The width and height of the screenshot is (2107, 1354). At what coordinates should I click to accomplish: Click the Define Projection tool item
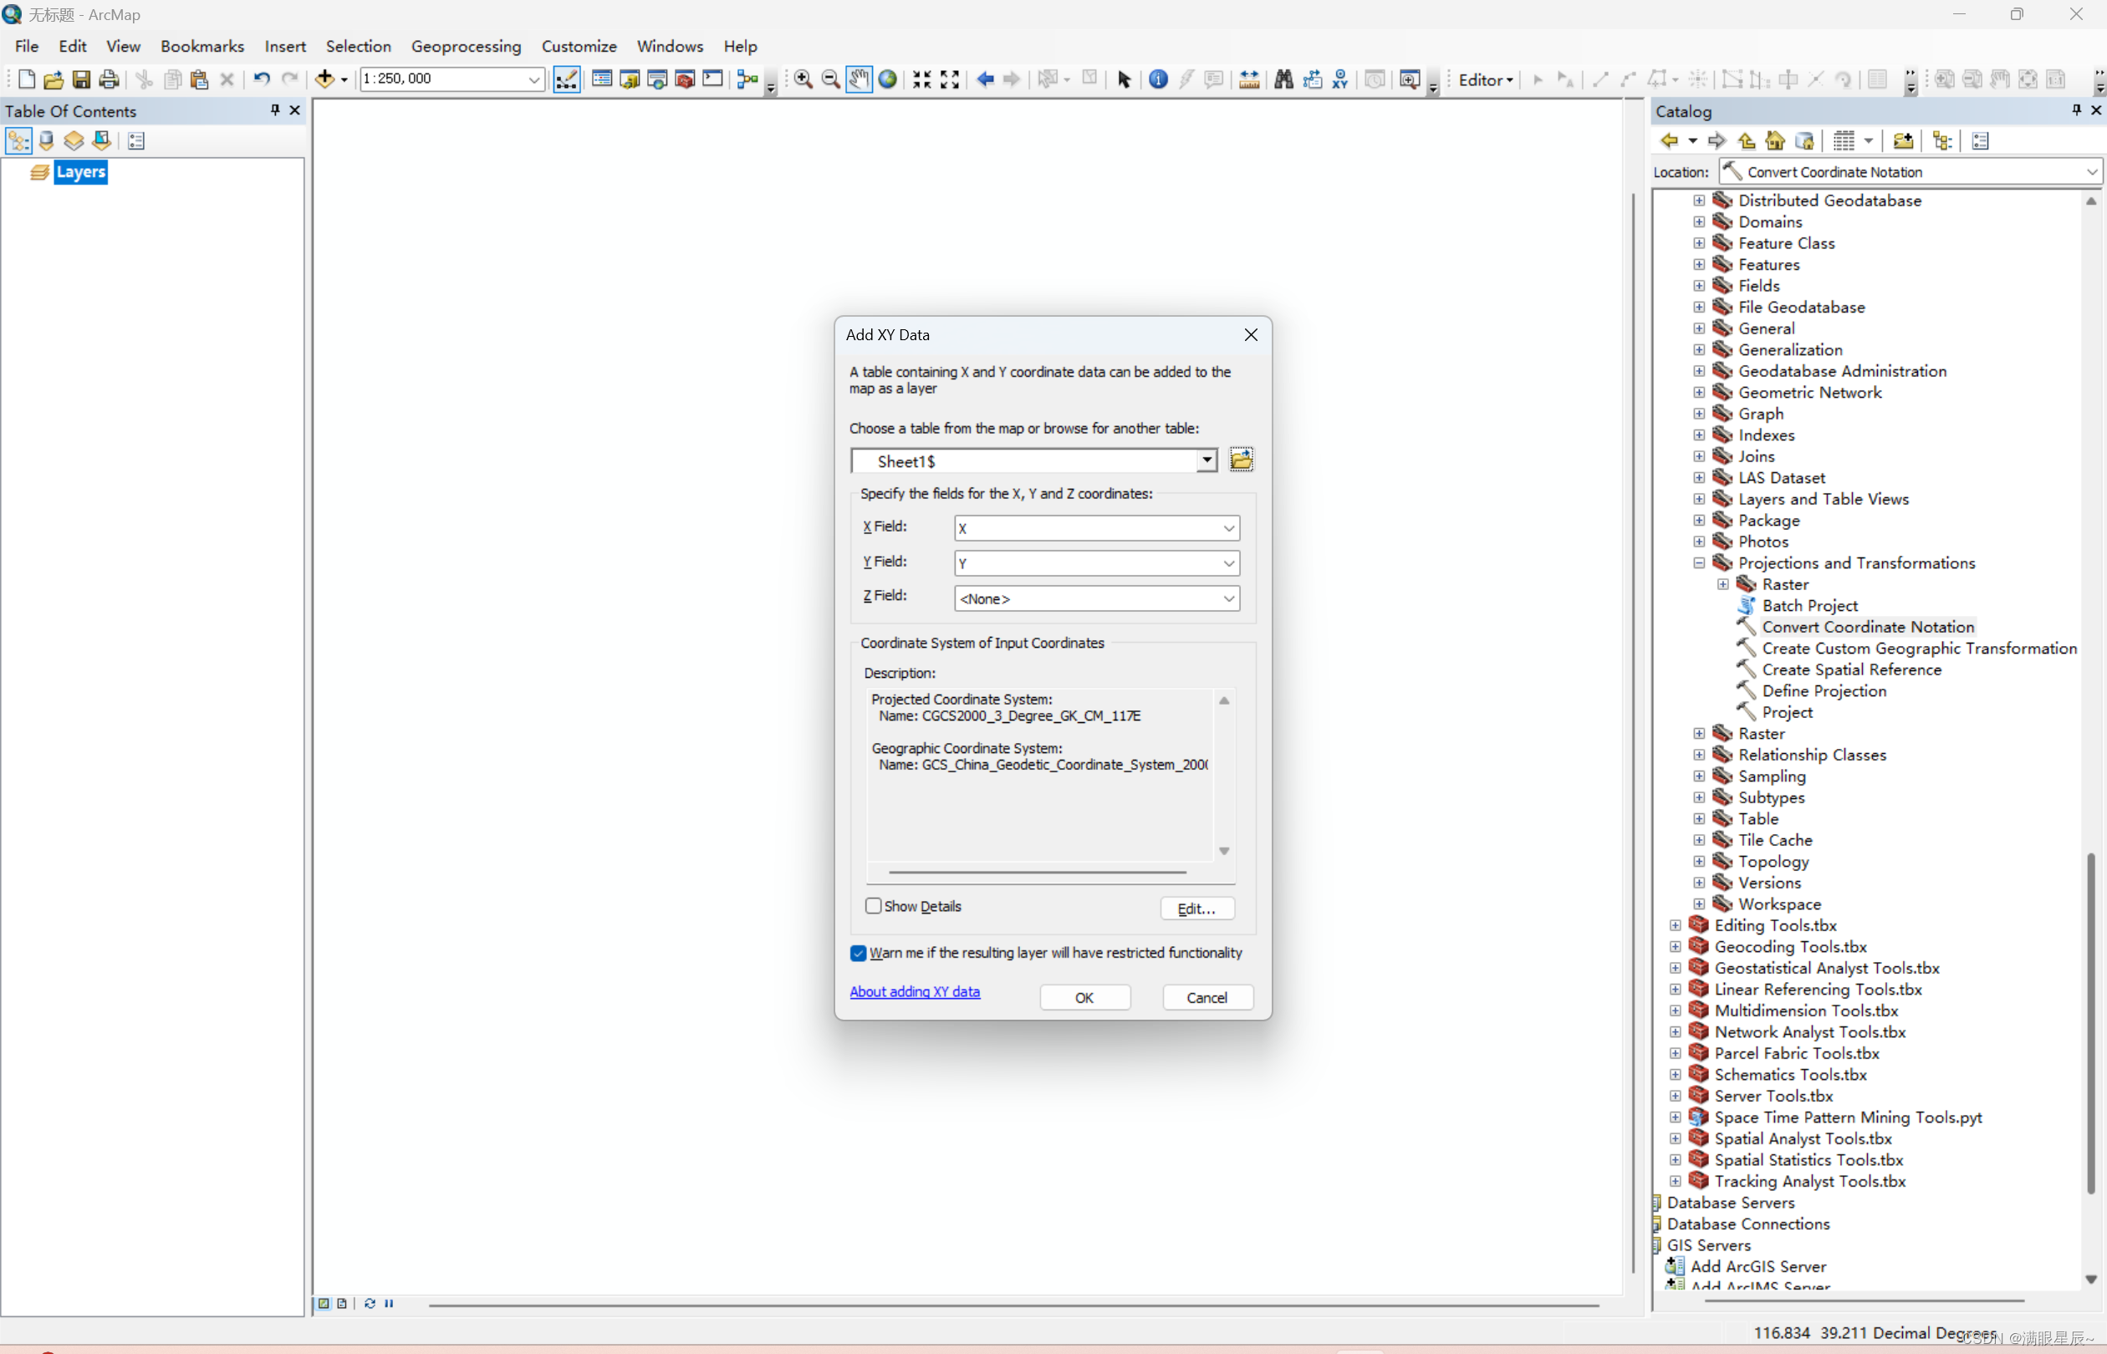coord(1824,691)
